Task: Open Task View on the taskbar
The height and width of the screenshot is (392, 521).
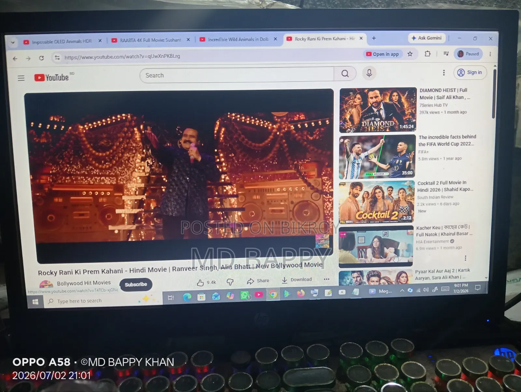Action: click(171, 297)
